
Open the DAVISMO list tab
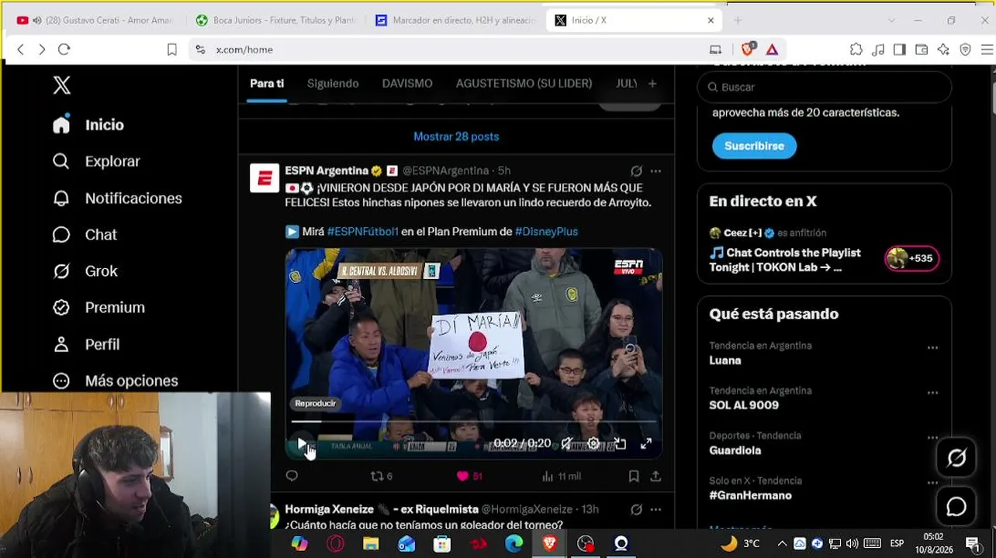[x=407, y=83]
